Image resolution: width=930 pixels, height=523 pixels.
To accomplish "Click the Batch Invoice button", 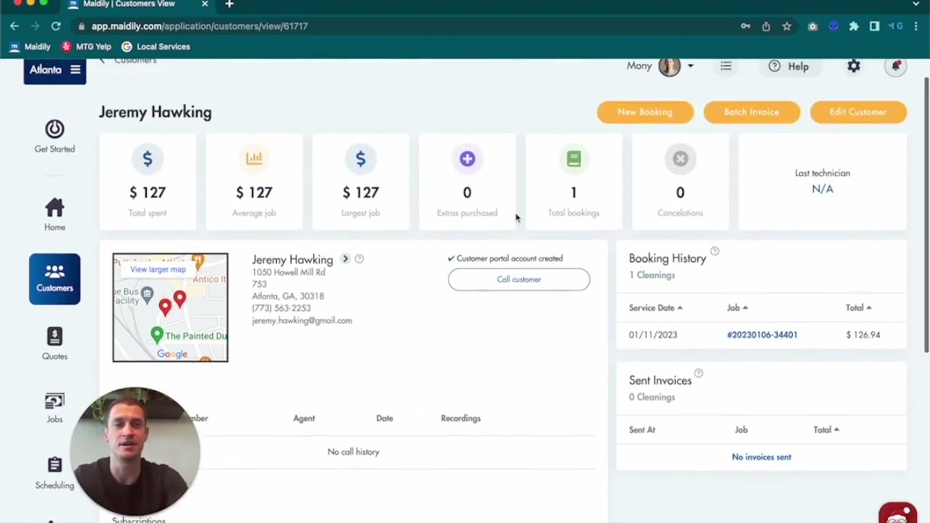I will coord(751,112).
